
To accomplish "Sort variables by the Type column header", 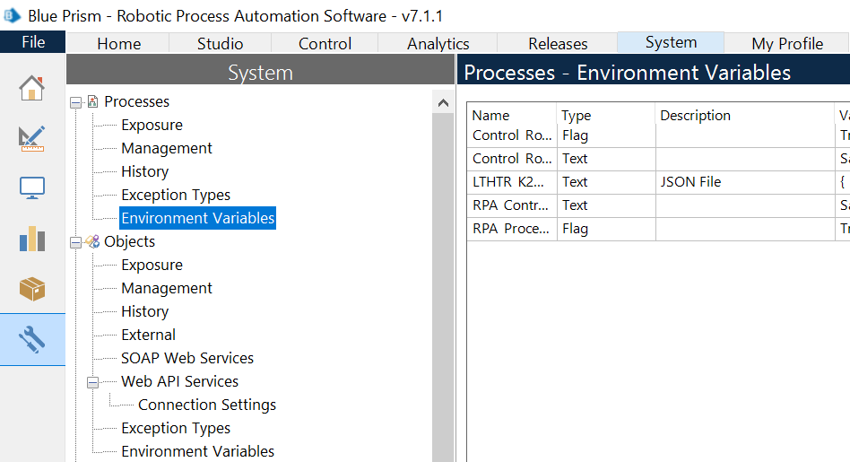I will pos(577,116).
